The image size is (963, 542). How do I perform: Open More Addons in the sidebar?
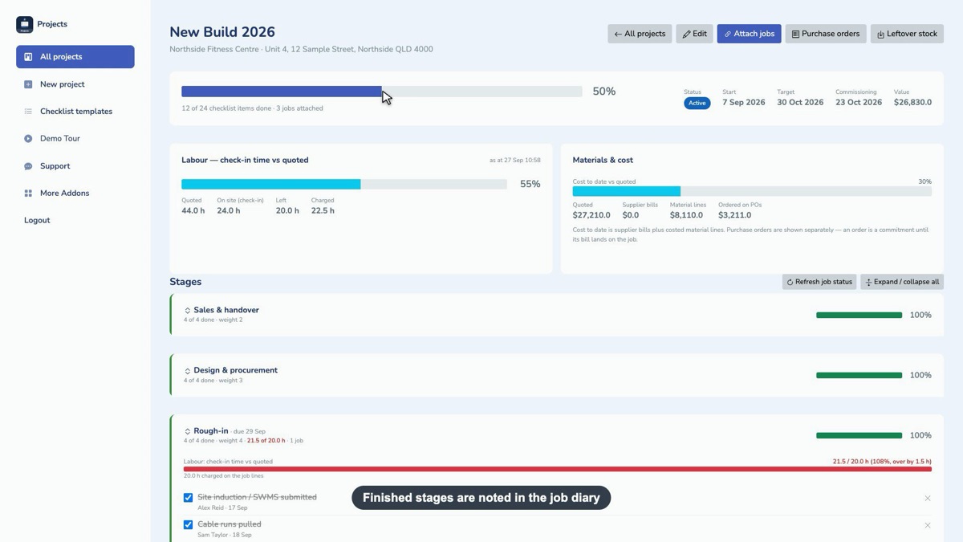click(x=75, y=194)
